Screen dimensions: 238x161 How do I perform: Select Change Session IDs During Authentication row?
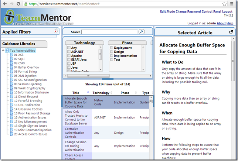pyautogui.click(x=106, y=146)
